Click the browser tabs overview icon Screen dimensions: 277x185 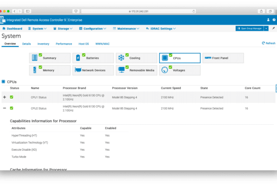coord(270,11)
